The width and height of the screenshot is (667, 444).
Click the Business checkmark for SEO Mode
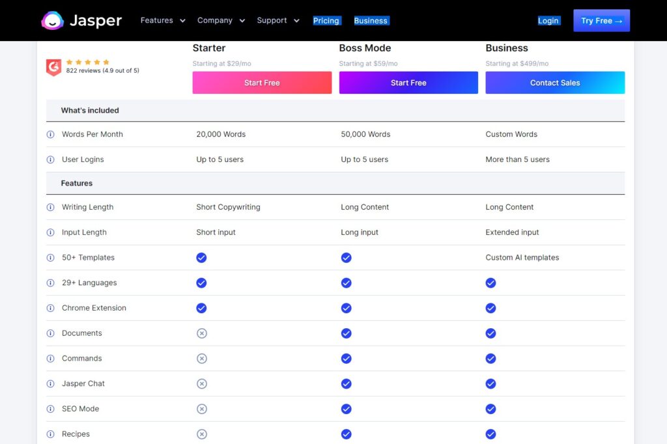coord(491,409)
